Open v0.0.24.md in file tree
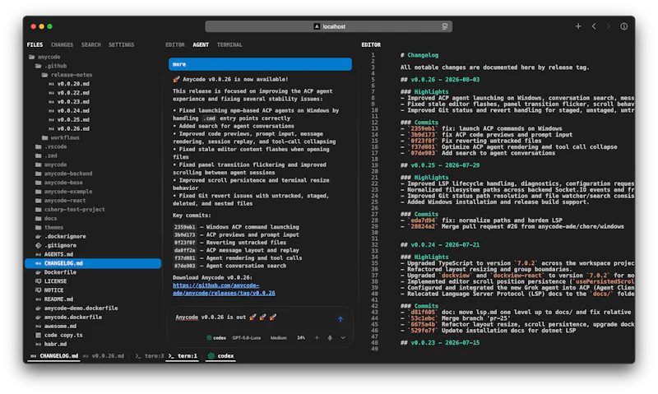This screenshot has height=394, width=658. (69, 111)
